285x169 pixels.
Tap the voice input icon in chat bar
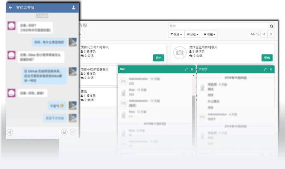[10, 132]
